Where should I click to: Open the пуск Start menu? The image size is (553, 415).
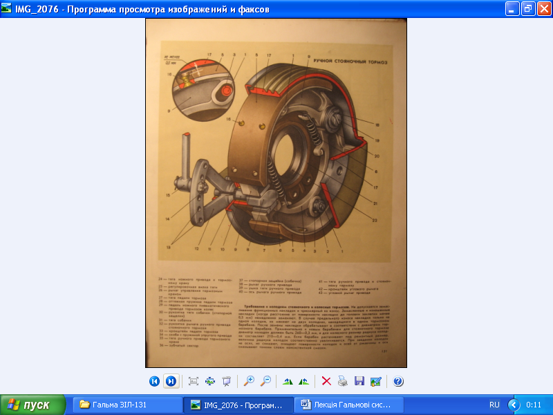(32, 405)
